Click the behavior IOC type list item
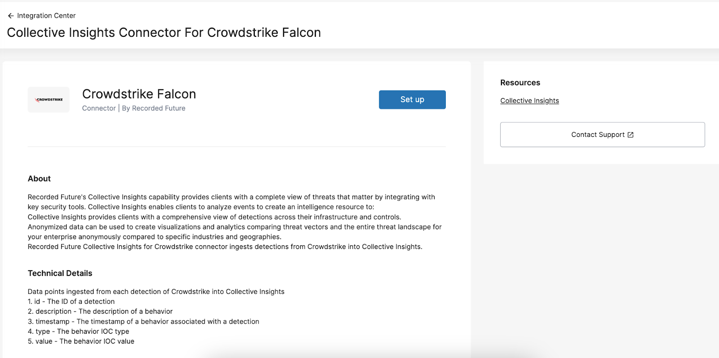Viewport: 719px width, 358px height. click(79, 332)
